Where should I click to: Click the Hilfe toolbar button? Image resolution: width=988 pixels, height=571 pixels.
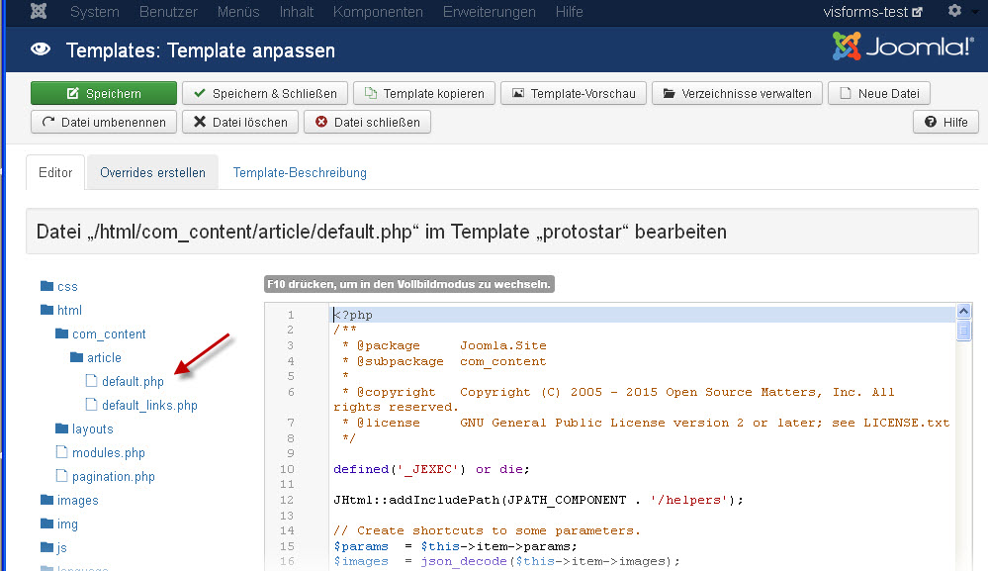coord(945,122)
